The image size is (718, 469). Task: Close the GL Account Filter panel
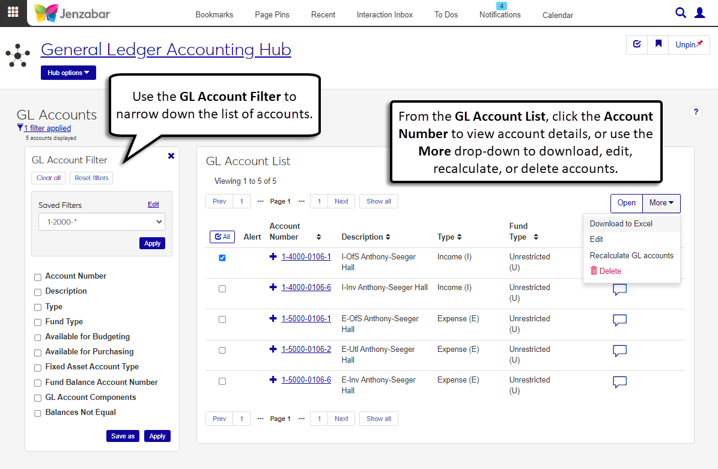171,156
